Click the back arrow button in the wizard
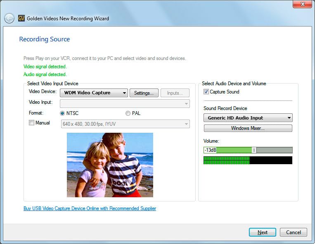Image resolution: width=315 pixels, height=244 pixels. [9, 19]
